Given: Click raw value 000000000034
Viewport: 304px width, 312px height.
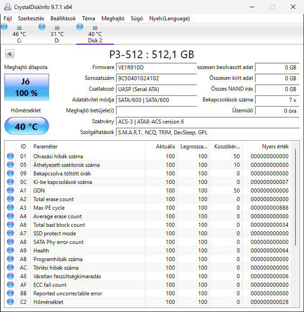Looking at the screenshot, I should (x=270, y=225).
